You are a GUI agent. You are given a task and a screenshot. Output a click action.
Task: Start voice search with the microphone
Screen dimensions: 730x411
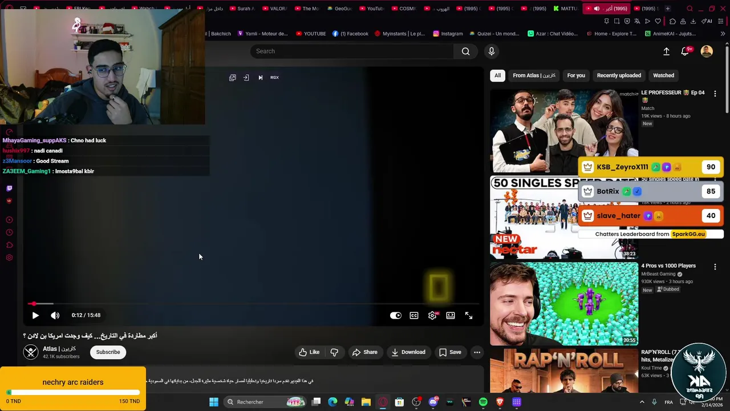492,51
